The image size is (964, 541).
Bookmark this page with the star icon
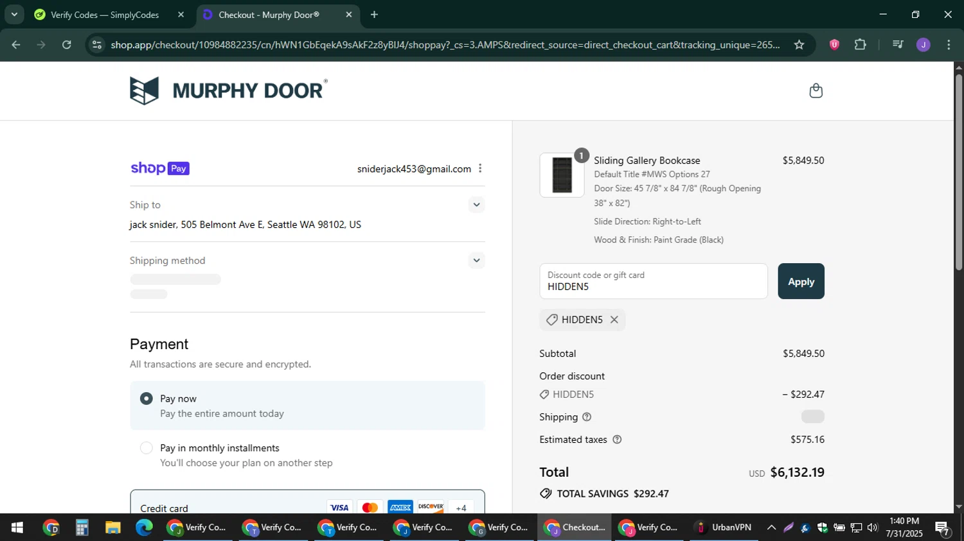[x=799, y=45]
